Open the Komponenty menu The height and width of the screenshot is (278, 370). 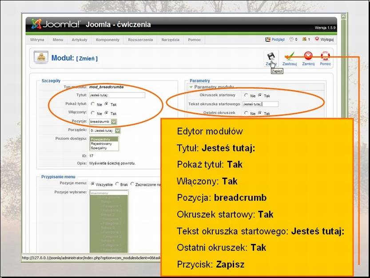pyautogui.click(x=107, y=40)
